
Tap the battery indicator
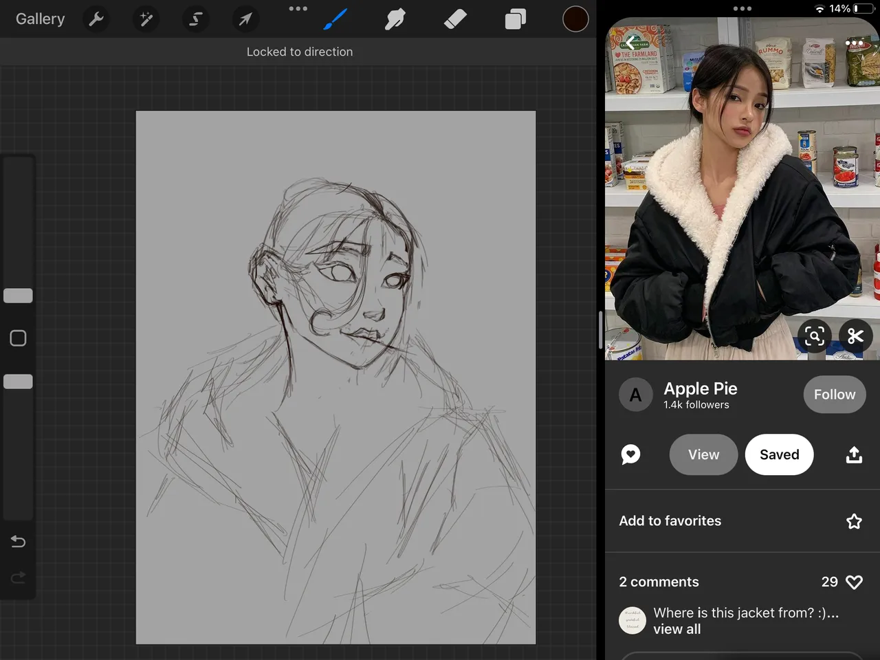865,9
